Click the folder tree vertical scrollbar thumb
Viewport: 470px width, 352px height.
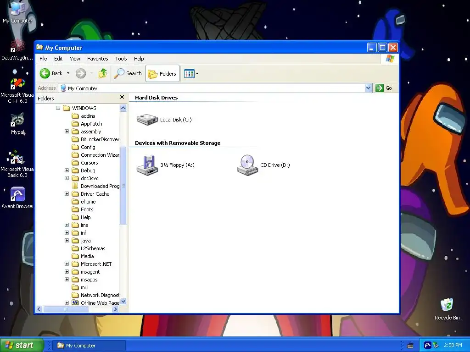[x=123, y=186]
